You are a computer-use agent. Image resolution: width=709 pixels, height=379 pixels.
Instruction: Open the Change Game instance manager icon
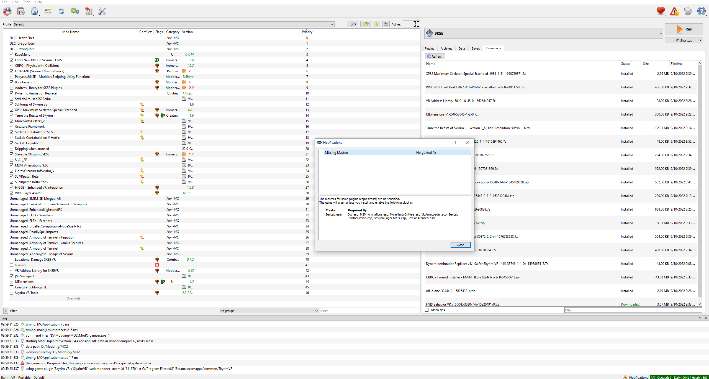(x=7, y=11)
